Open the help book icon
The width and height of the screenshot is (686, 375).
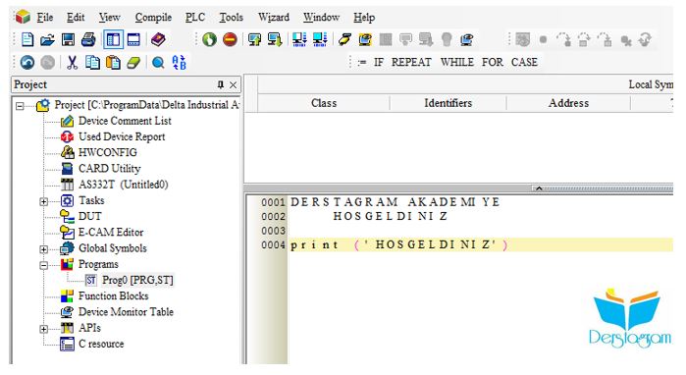point(158,40)
